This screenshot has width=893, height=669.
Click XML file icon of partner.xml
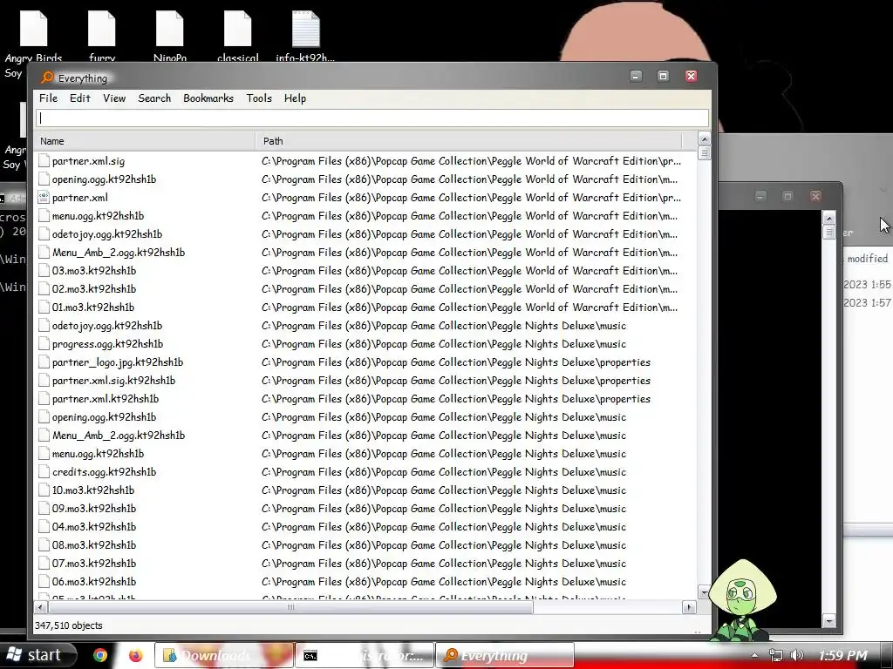click(x=44, y=198)
